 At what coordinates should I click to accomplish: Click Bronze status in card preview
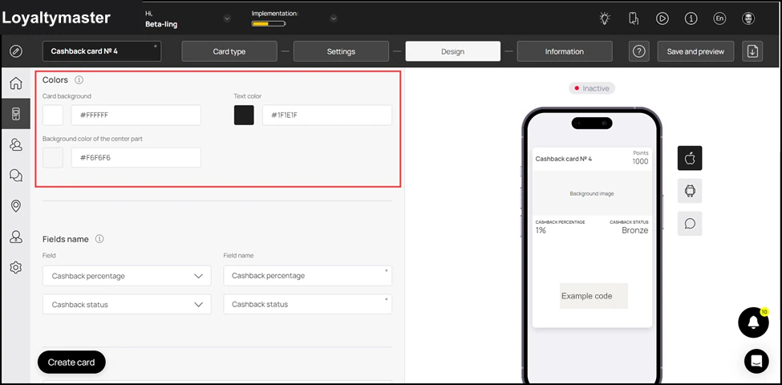pyautogui.click(x=635, y=230)
